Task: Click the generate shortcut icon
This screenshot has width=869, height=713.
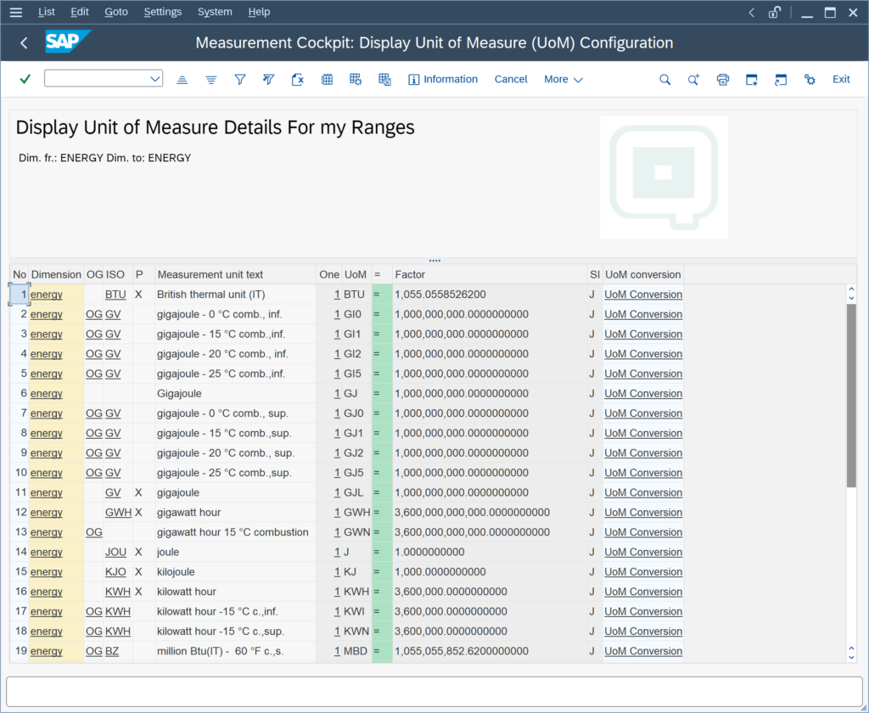Action: (x=781, y=80)
